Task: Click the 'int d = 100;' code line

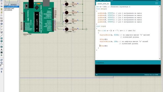Action: coord(113,7)
